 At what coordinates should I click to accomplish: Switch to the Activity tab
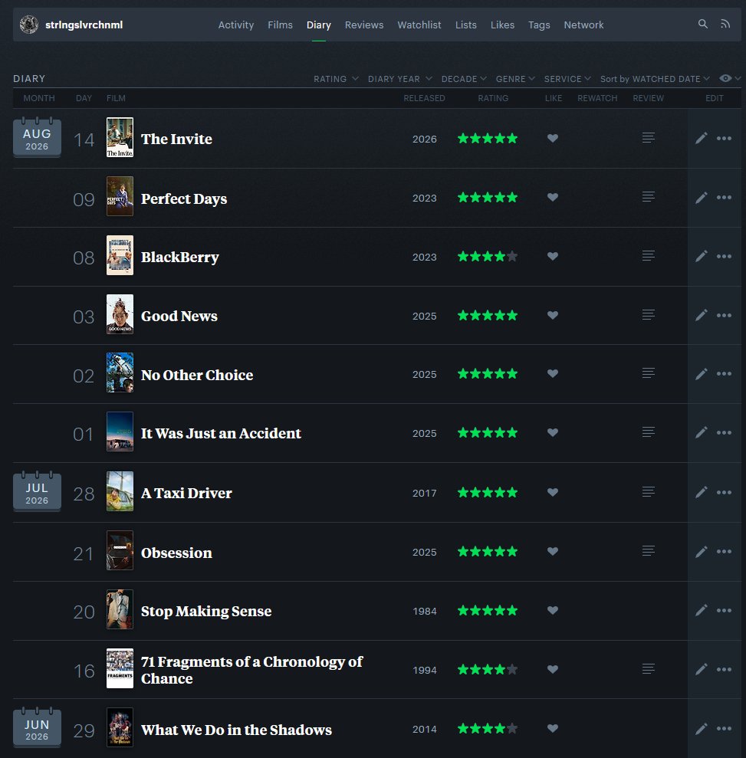(x=236, y=25)
